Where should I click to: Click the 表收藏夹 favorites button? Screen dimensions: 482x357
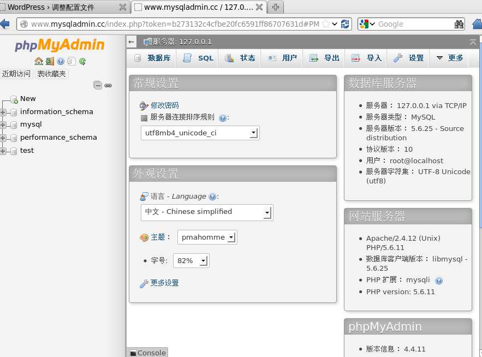point(51,74)
